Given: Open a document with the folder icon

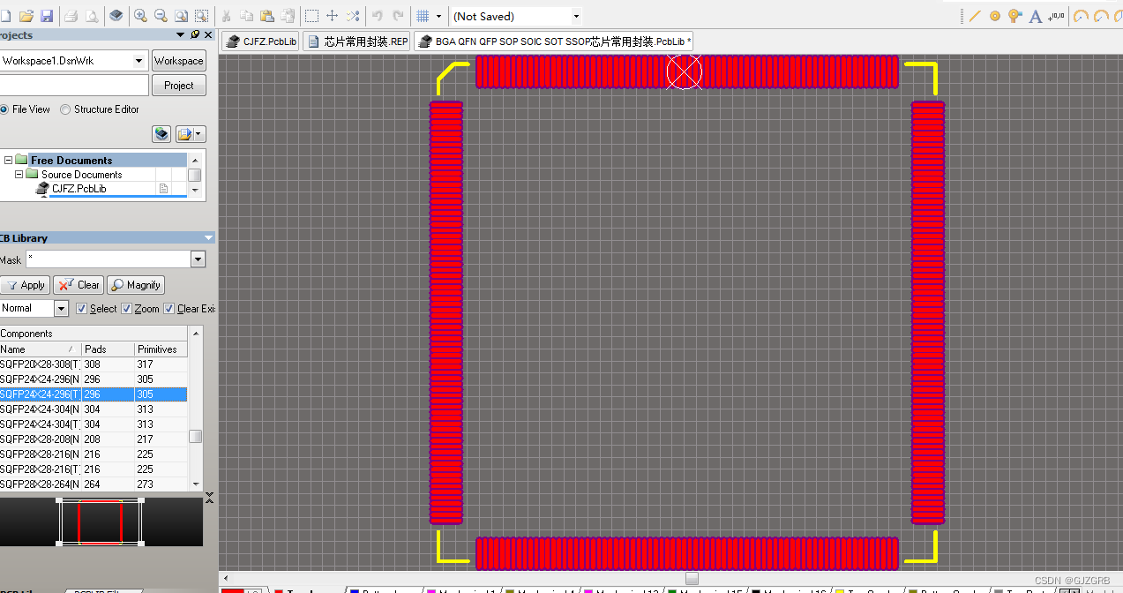Looking at the screenshot, I should point(26,16).
